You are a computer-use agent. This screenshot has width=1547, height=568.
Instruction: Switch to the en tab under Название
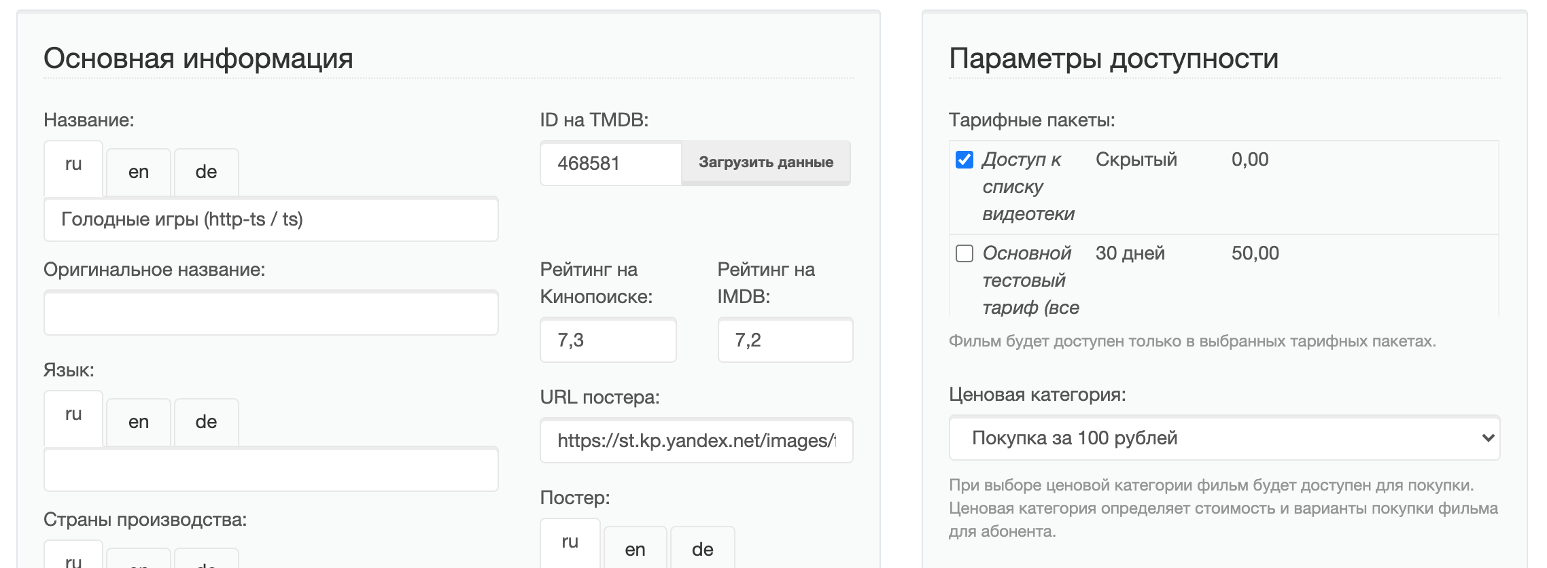point(139,172)
